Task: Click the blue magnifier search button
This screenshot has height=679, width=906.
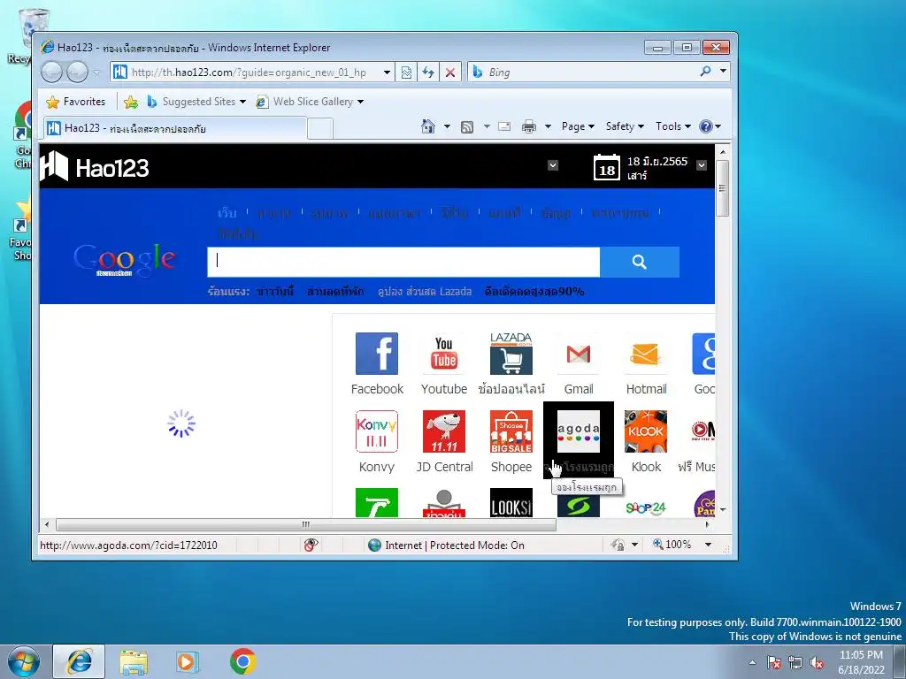Action: coord(639,262)
